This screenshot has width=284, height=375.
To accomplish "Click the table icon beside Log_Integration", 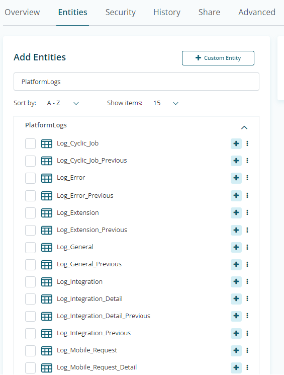I will point(47,282).
